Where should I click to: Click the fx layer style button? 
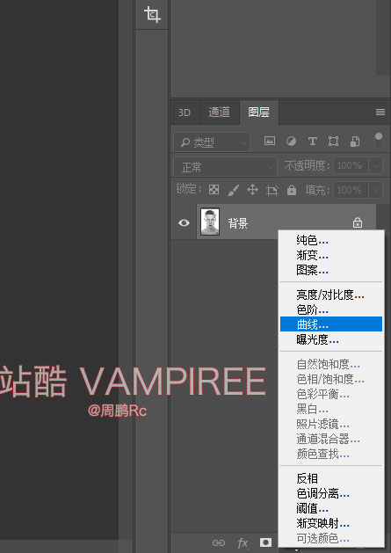pyautogui.click(x=243, y=543)
